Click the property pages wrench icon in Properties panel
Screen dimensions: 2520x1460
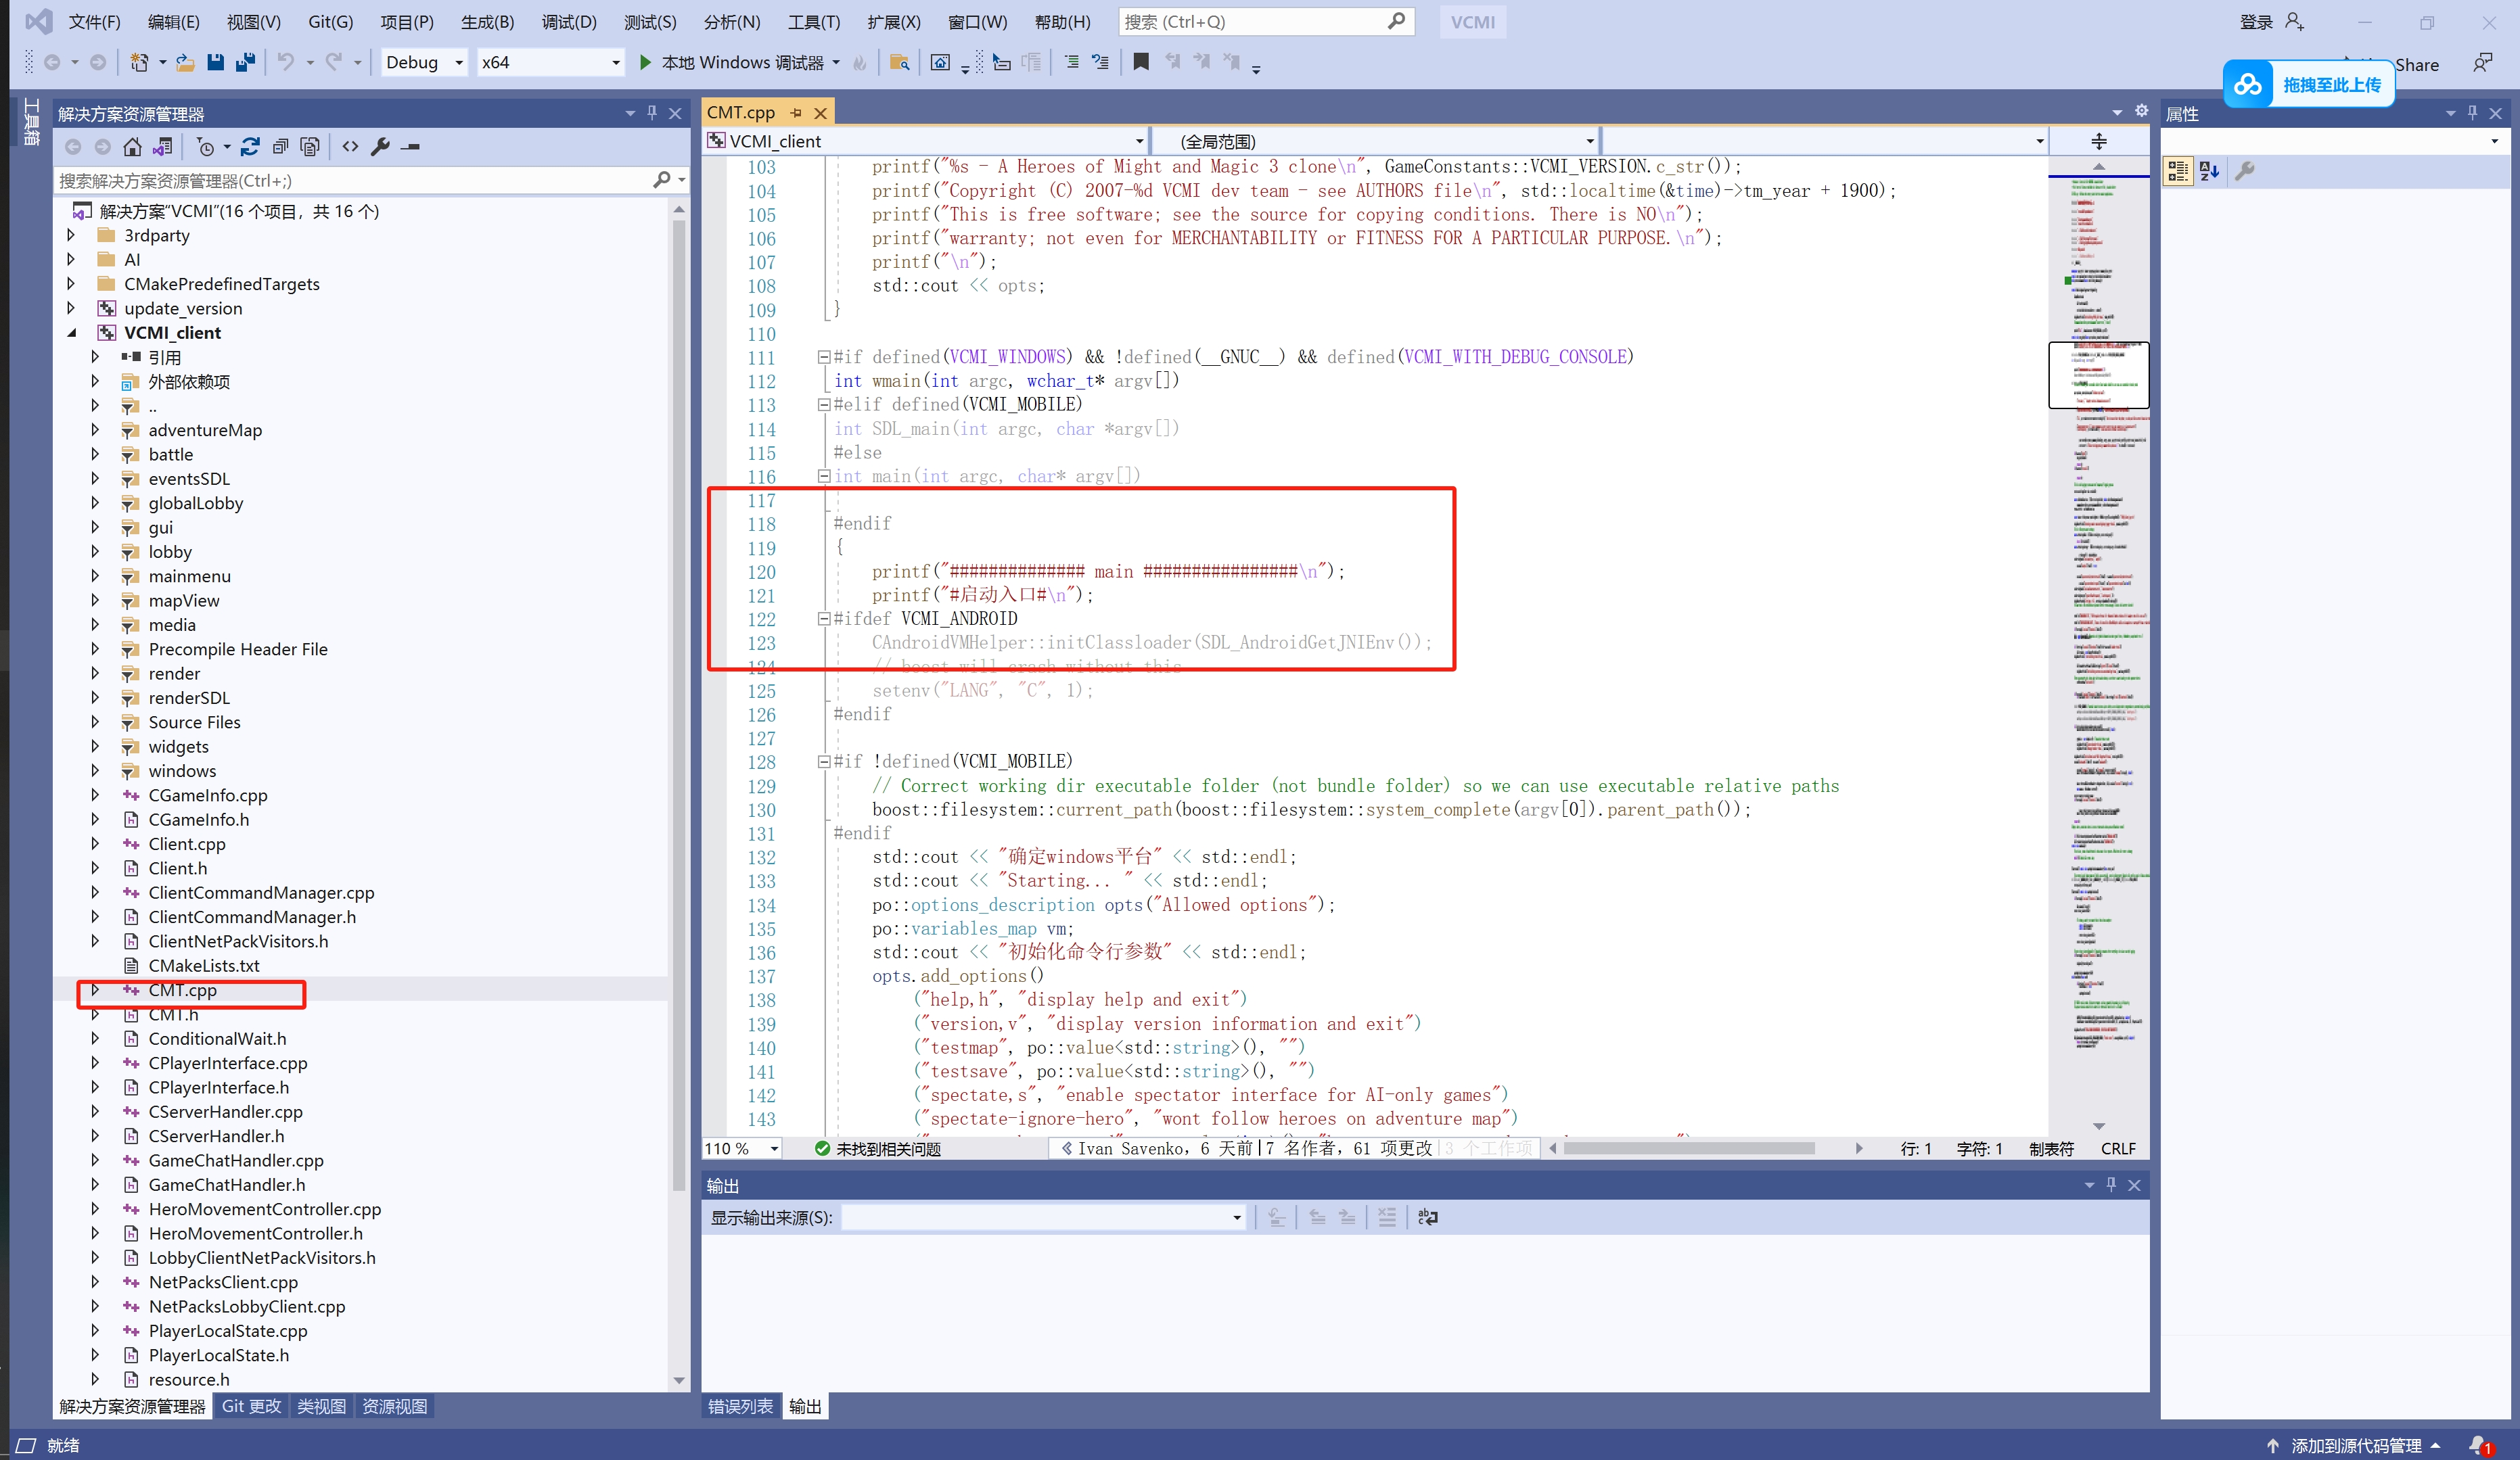2245,172
